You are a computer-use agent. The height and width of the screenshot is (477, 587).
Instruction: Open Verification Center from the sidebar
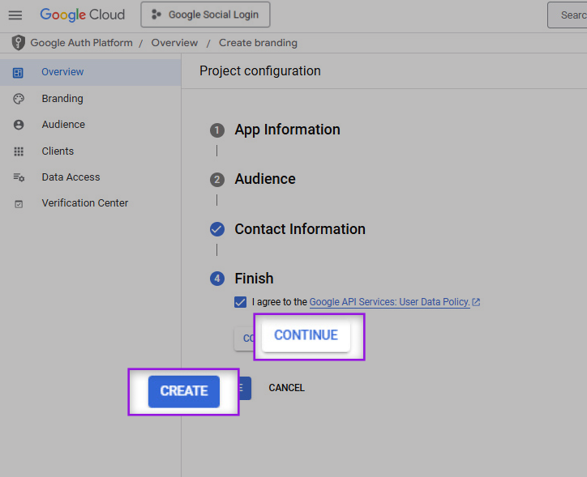point(84,203)
